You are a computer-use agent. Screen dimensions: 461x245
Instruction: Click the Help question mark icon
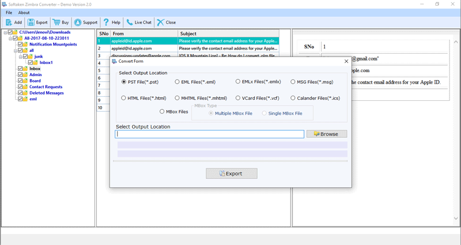(x=106, y=22)
